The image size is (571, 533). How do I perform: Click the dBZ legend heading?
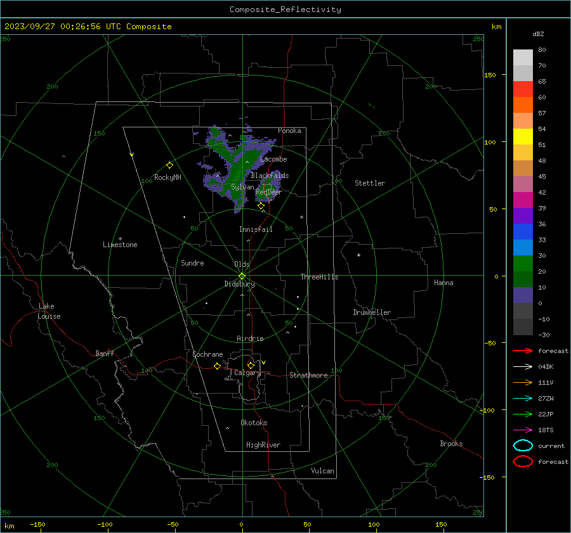click(x=538, y=34)
